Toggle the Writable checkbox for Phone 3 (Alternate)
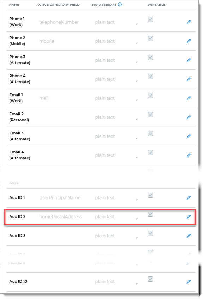The image size is (204, 299). [x=151, y=57]
